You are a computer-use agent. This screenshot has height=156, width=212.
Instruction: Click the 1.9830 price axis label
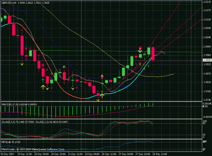[x=207, y=82]
